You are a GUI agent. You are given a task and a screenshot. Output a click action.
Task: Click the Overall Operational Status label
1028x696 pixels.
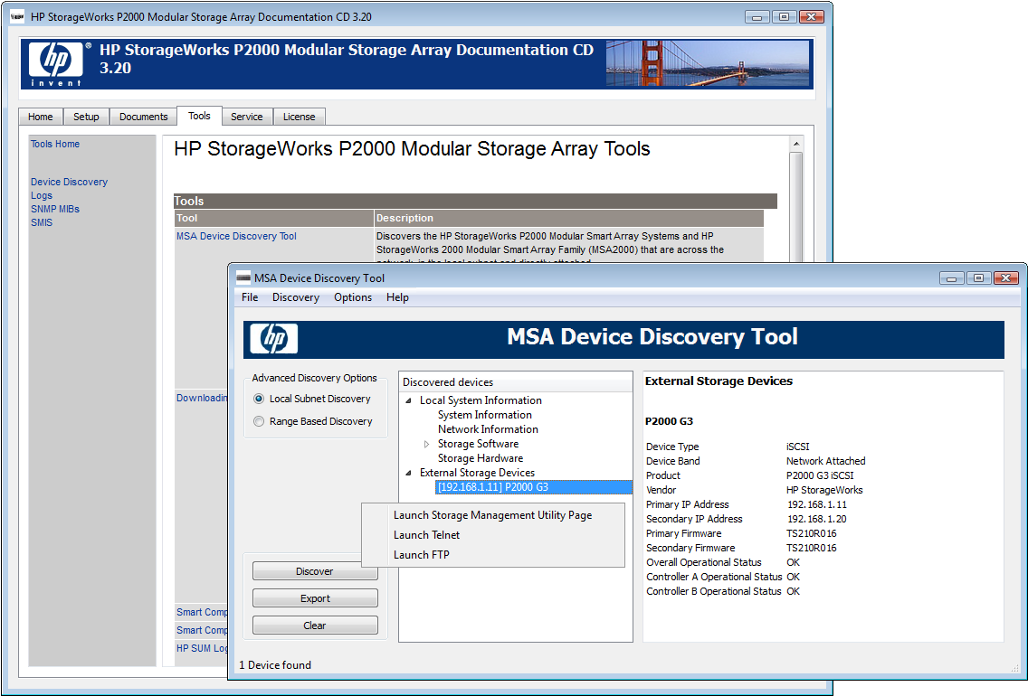coord(703,562)
